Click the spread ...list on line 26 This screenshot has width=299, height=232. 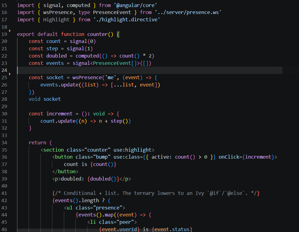(124, 85)
